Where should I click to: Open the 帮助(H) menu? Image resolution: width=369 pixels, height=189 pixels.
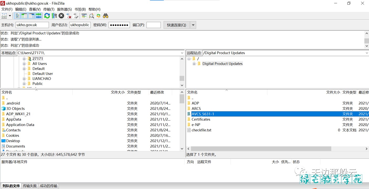[x=94, y=9]
